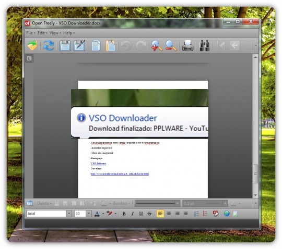Click the Undo arrow icon
Image resolution: width=282 pixels, height=249 pixels.
pos(126,45)
